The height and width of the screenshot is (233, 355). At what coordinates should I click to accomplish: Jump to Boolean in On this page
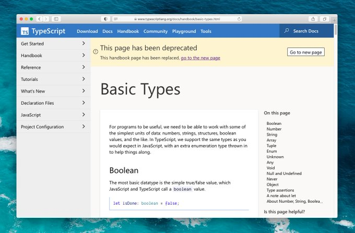coord(274,123)
